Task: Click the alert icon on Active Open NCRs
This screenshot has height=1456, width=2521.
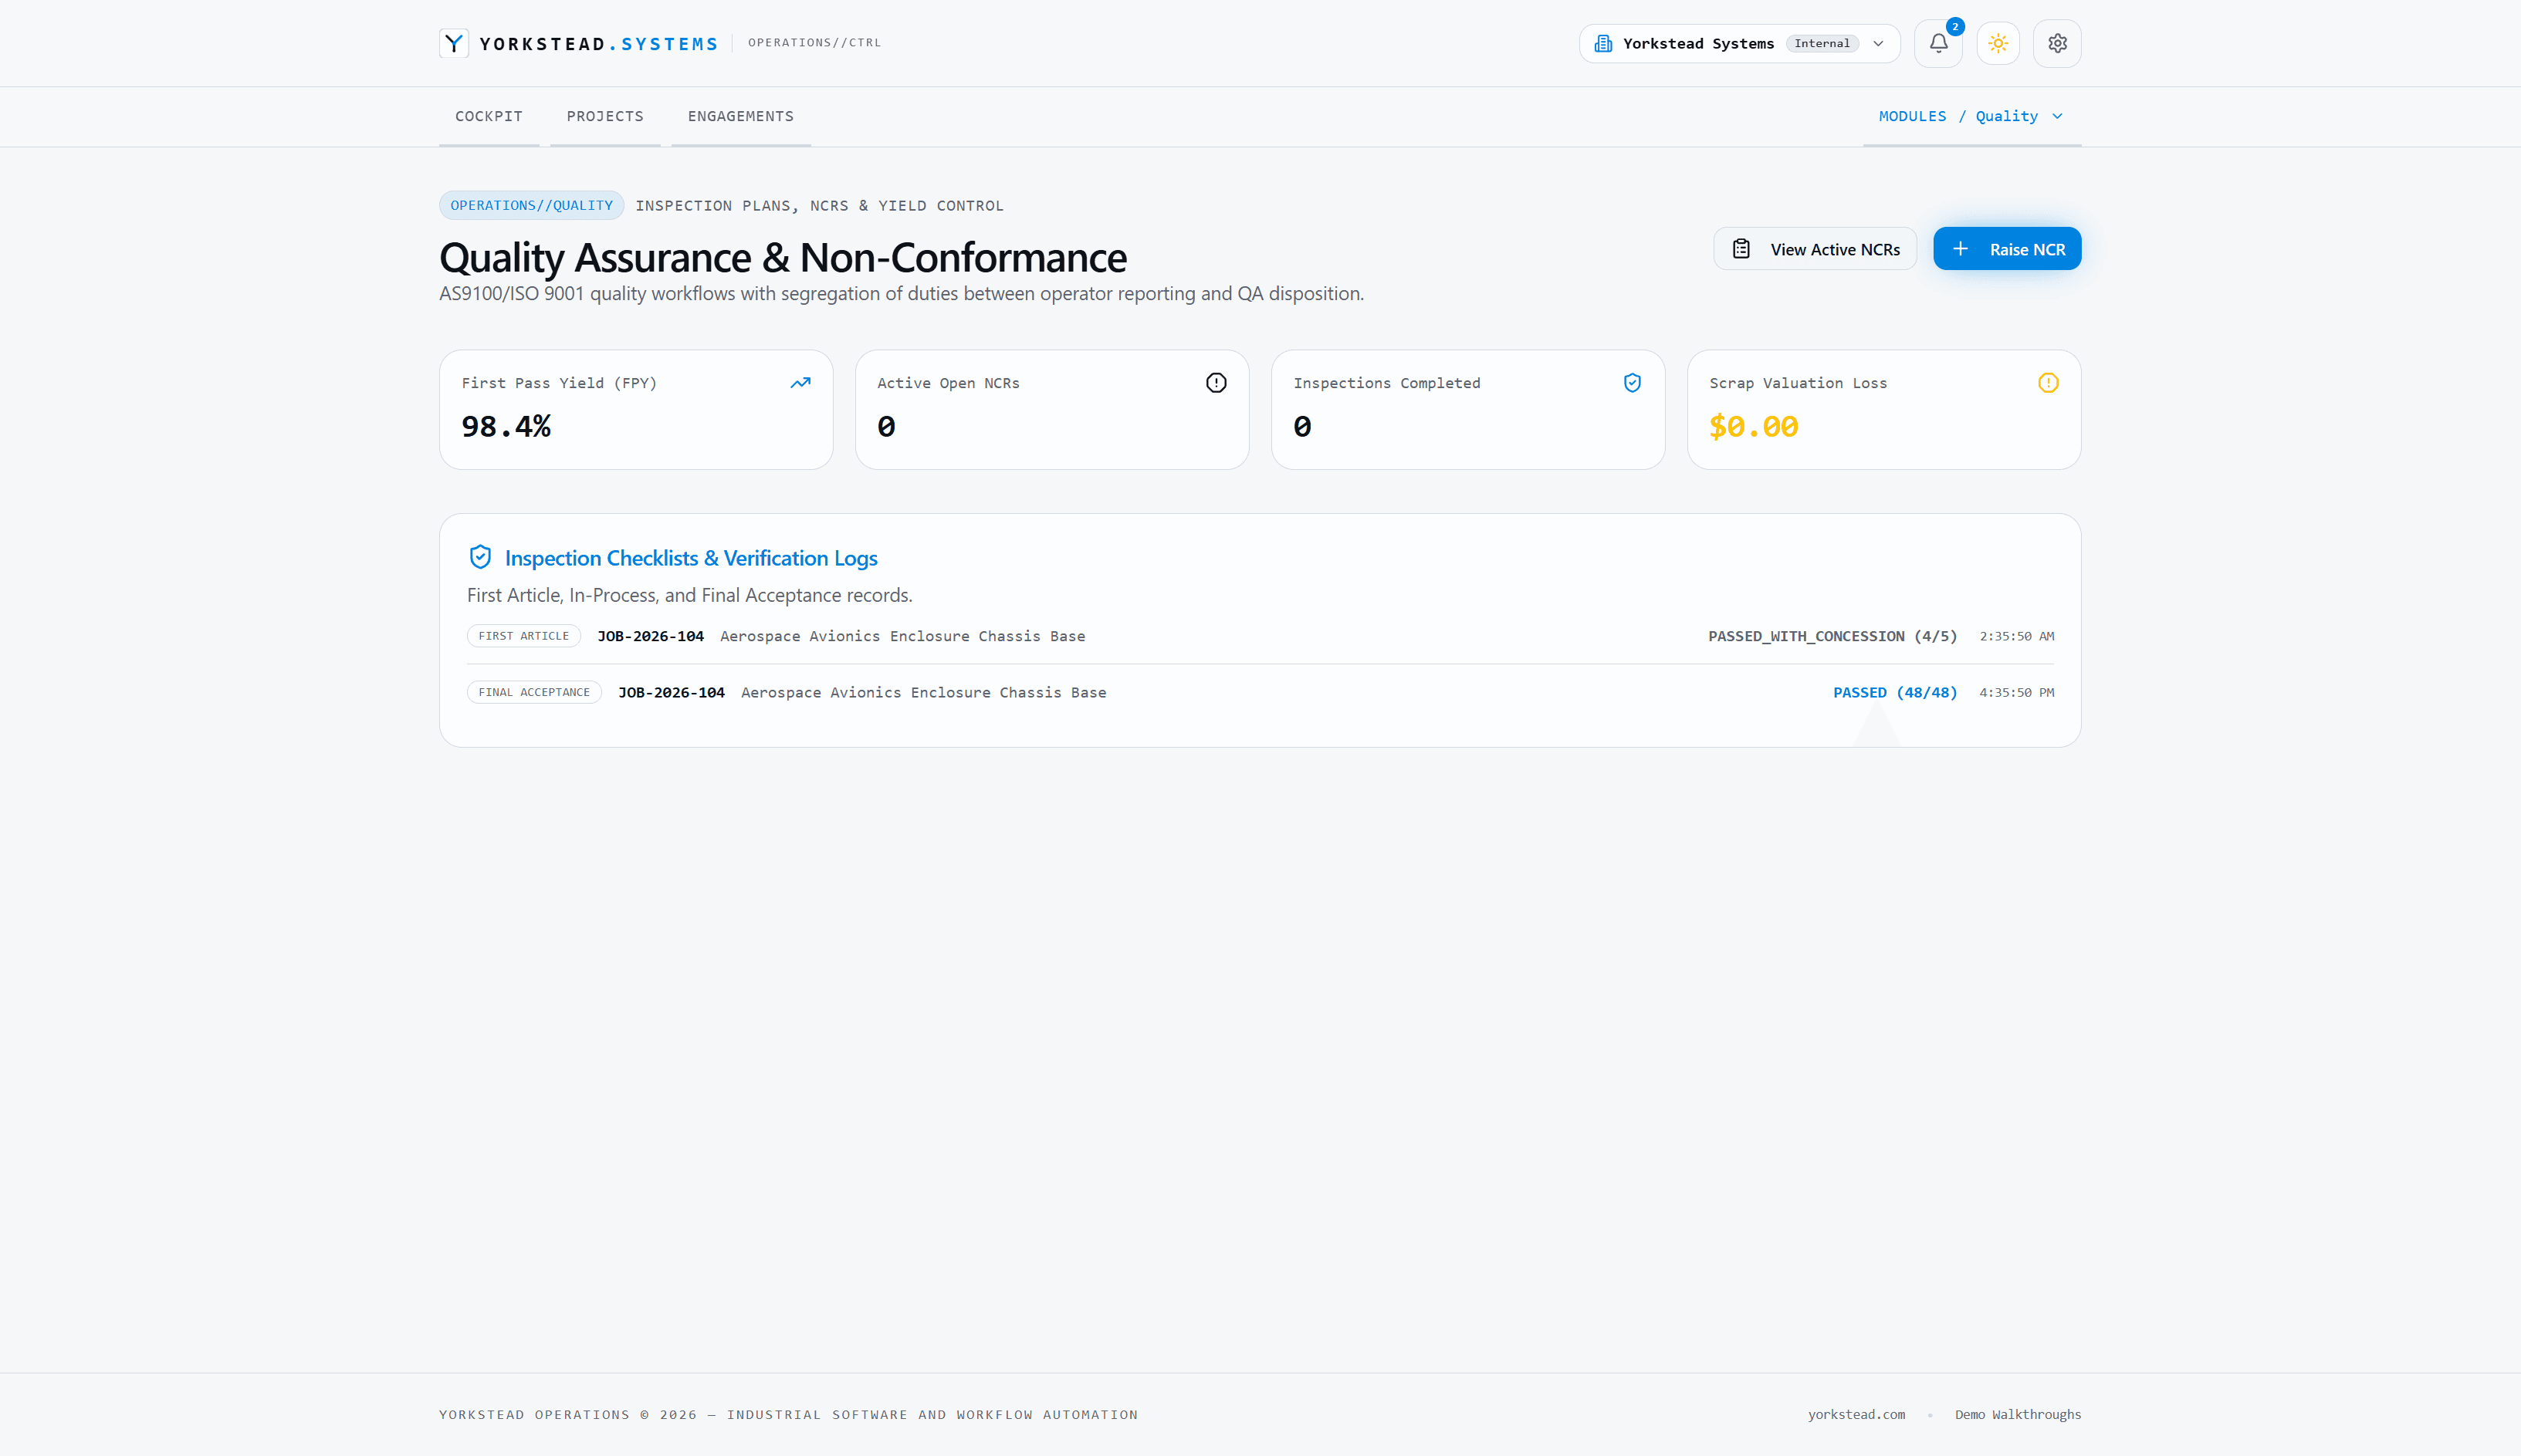Action: [1216, 383]
